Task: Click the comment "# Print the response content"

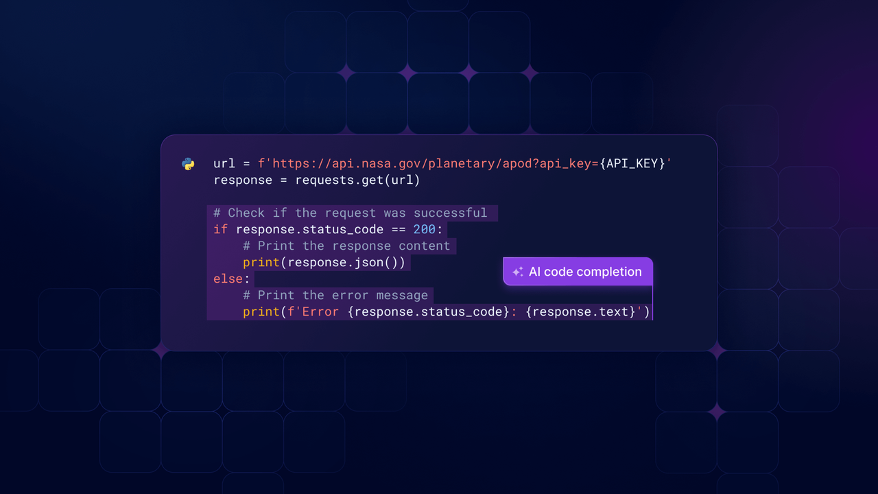Action: point(346,246)
